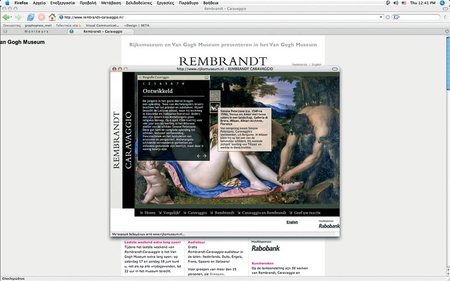
Task: Open the back button history dropdown arrow
Action: click(x=11, y=17)
